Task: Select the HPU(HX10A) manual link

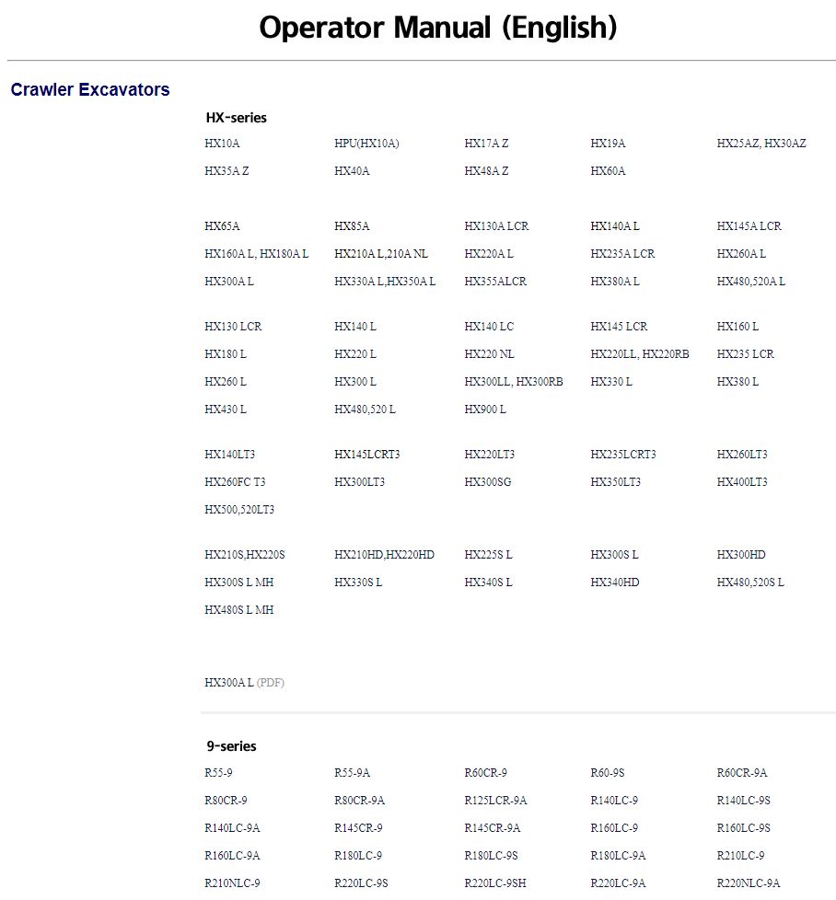Action: click(367, 144)
